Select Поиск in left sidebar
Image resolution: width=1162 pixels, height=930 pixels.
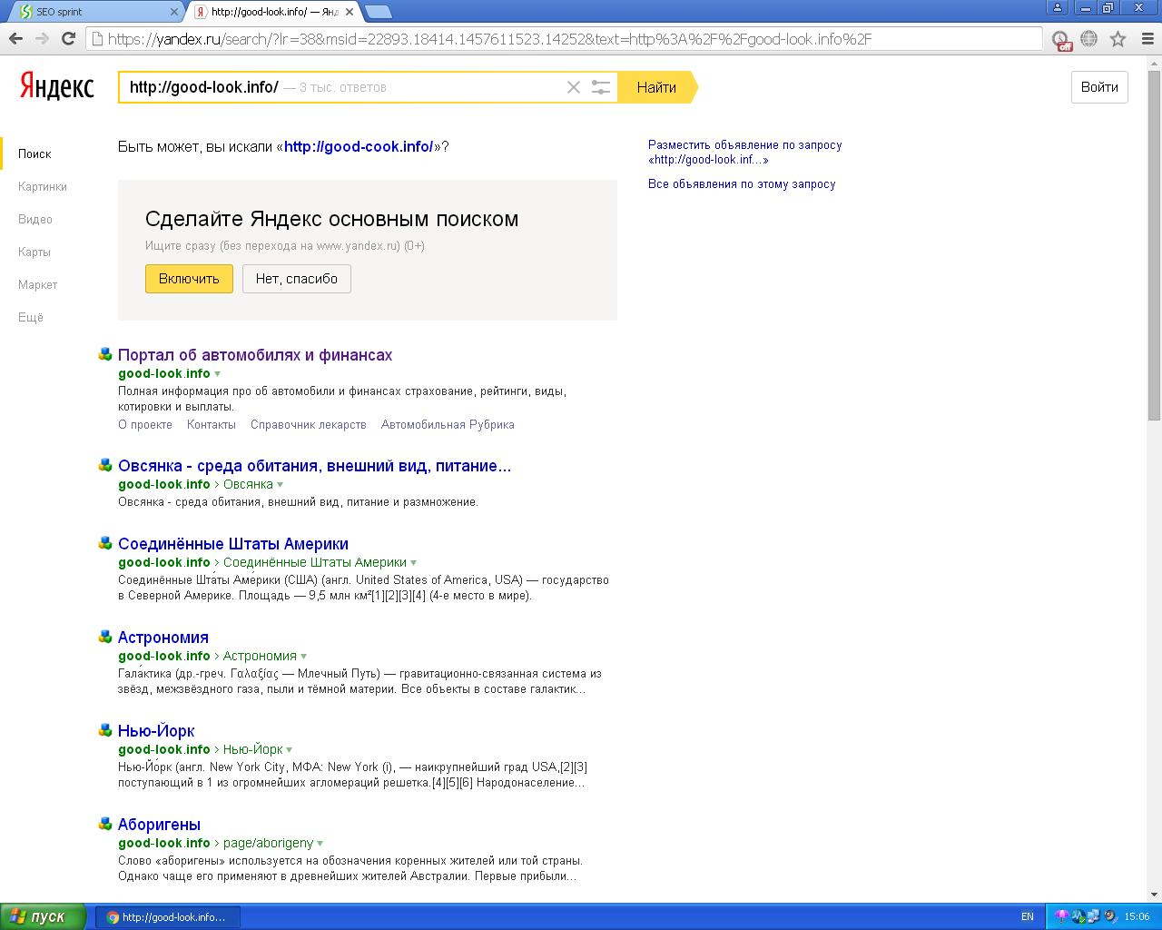pos(34,153)
